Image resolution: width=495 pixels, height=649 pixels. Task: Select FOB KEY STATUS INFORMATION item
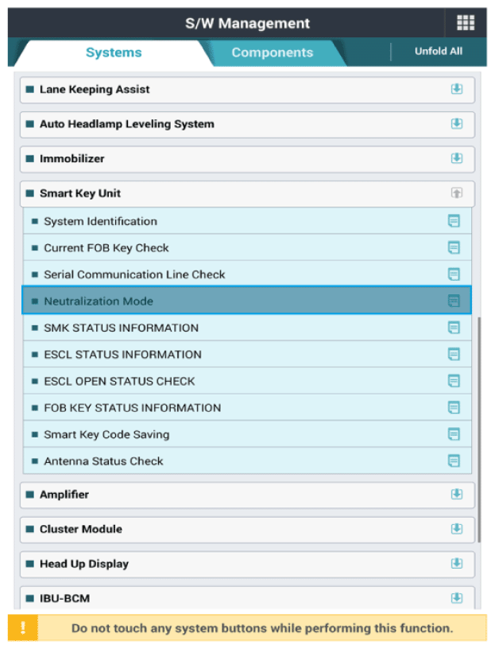(132, 408)
